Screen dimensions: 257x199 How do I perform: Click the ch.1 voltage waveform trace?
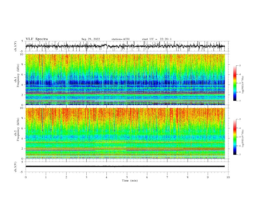pos(125,46)
